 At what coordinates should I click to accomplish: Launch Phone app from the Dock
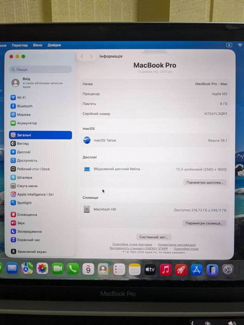[73, 269]
